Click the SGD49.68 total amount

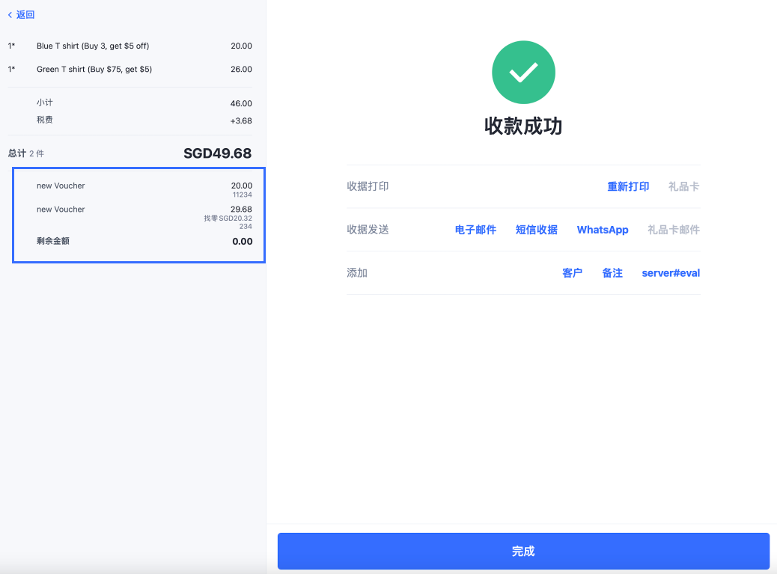pyautogui.click(x=218, y=153)
